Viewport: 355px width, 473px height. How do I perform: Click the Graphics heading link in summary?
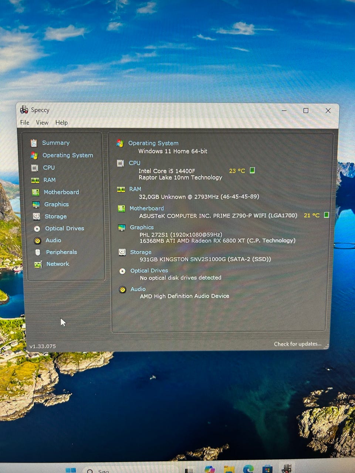click(x=142, y=227)
